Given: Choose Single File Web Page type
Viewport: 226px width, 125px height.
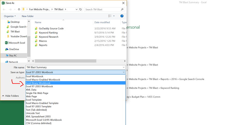Looking at the screenshot, I should coord(75,93).
